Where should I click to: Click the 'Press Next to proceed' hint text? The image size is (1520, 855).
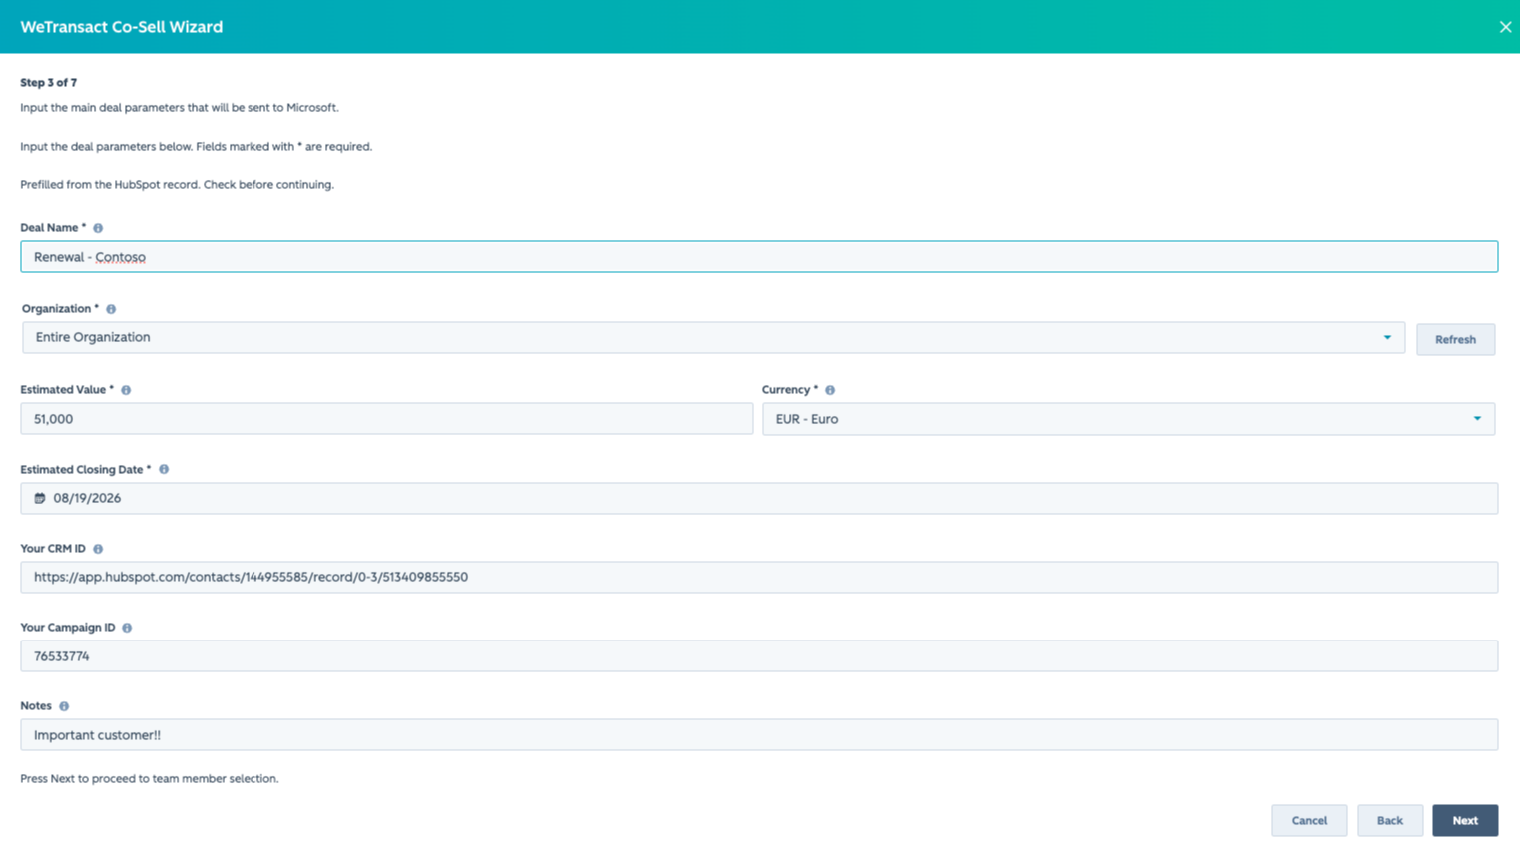[150, 779]
